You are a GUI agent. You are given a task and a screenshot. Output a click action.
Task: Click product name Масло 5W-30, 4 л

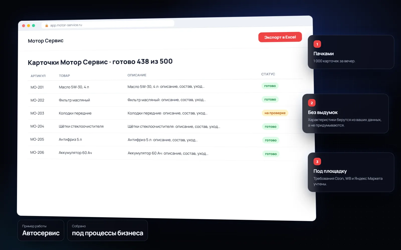pos(74,87)
